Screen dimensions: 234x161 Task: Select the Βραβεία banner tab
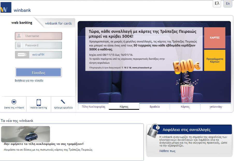(x=155, y=107)
